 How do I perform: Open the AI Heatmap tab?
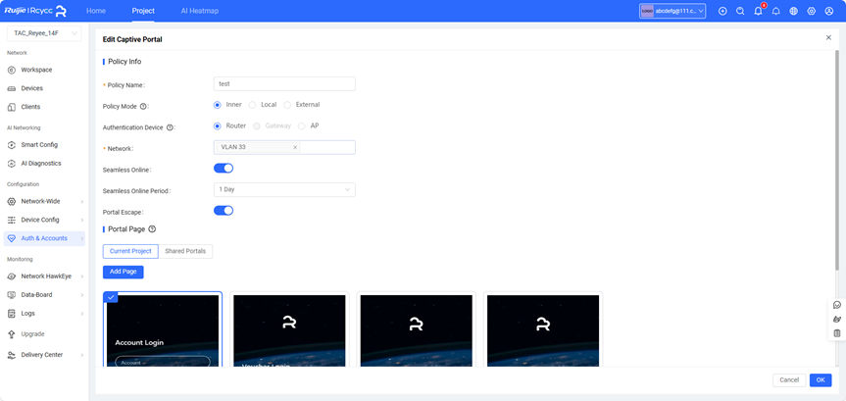point(200,11)
